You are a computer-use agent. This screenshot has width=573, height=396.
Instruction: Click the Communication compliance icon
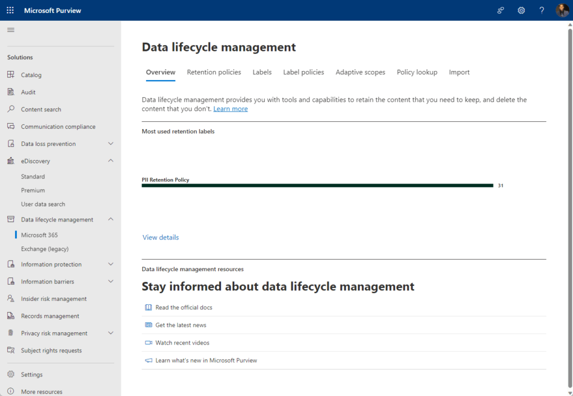11,126
